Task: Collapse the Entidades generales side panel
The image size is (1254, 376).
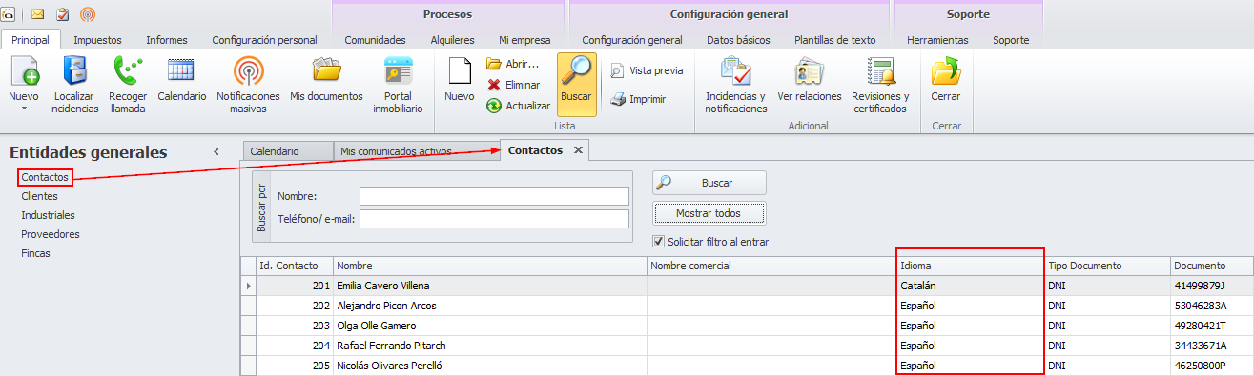Action: (x=216, y=152)
